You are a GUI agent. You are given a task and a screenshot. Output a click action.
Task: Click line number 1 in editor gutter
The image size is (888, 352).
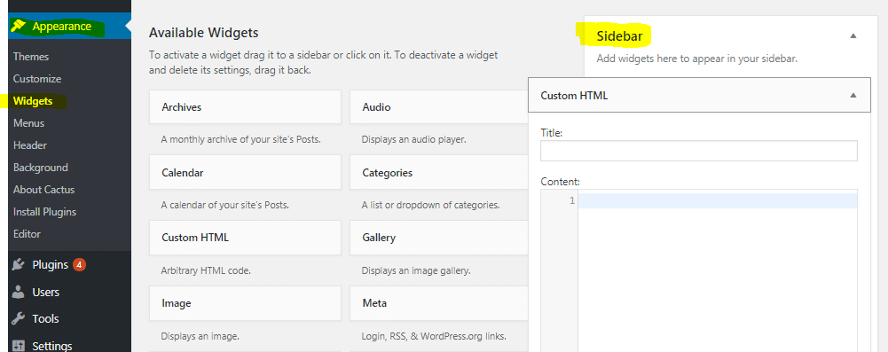(x=572, y=200)
